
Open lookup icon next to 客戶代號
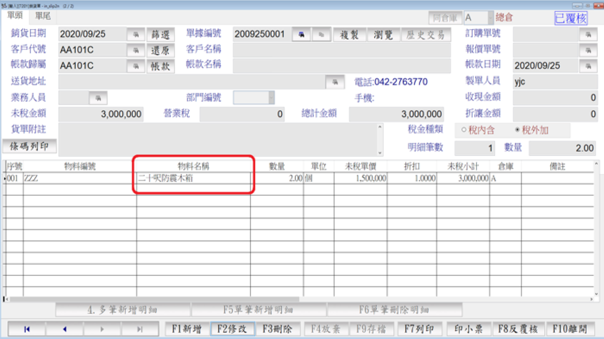pos(135,50)
